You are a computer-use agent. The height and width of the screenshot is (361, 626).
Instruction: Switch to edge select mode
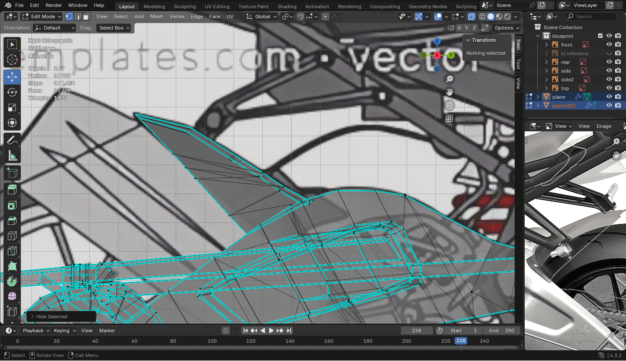coord(78,17)
